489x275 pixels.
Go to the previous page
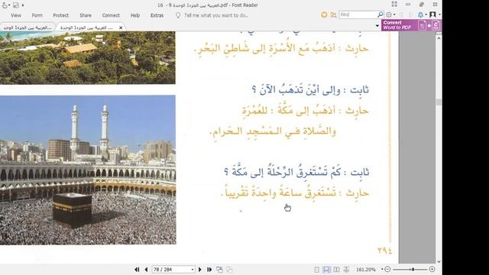click(146, 270)
